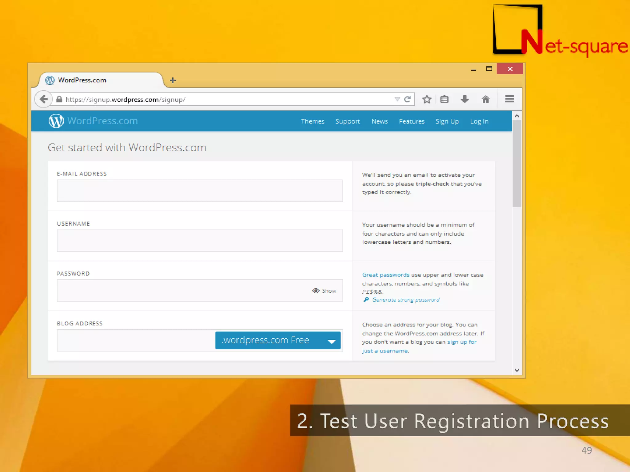Click the E-mail Address input field

coord(200,191)
